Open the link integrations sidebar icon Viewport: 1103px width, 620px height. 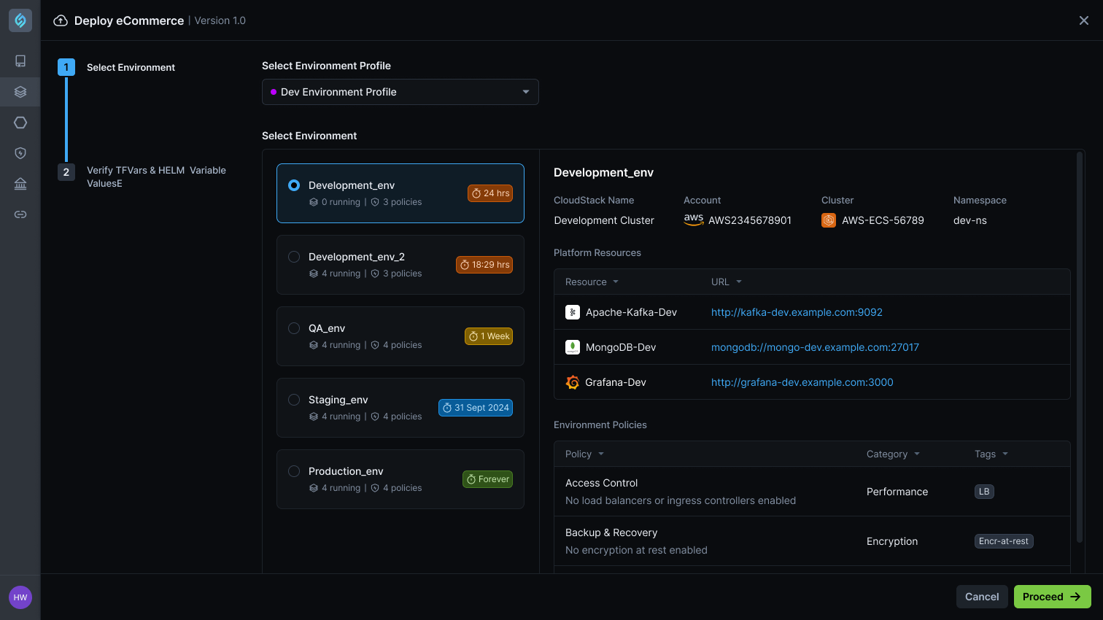[x=20, y=214]
